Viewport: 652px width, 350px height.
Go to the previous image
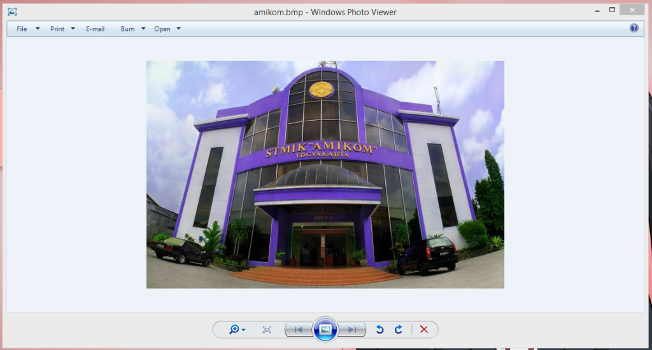(x=299, y=330)
